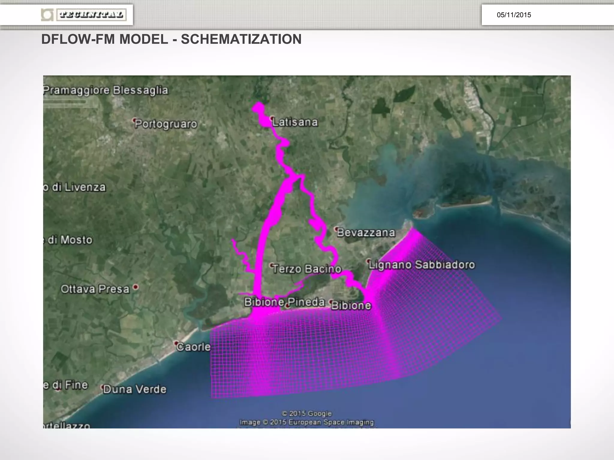This screenshot has width=614, height=460.
Task: Click the DFLOW-FM MODEL - SCHEMATIZATION title
Action: click(x=171, y=39)
